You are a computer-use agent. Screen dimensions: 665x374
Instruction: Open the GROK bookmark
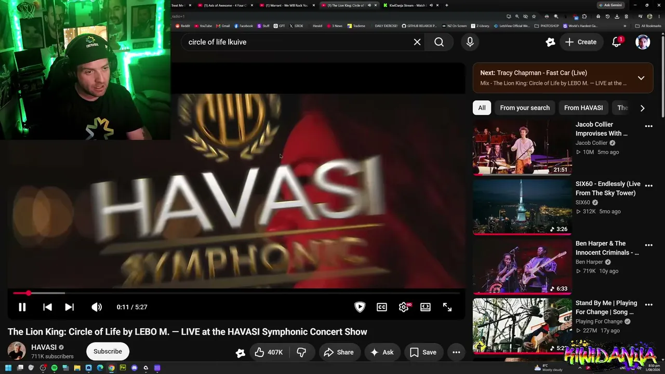(296, 25)
